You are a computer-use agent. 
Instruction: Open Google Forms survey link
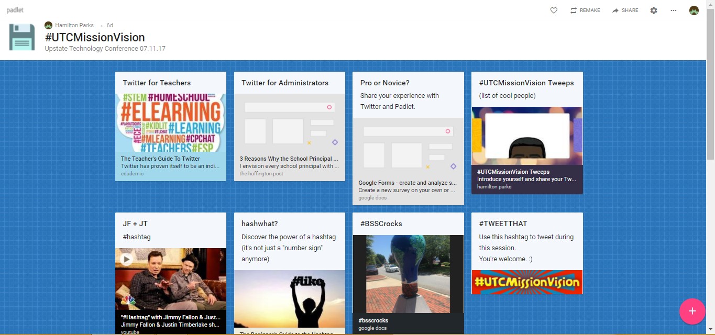click(408, 183)
